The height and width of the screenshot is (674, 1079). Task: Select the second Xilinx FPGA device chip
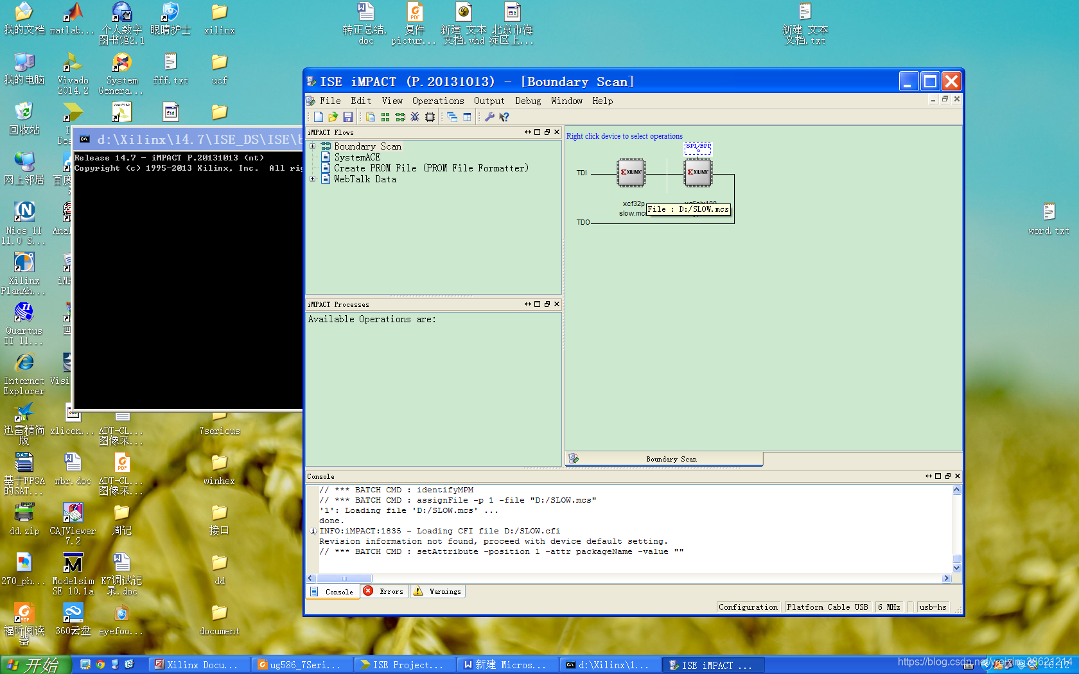pyautogui.click(x=698, y=172)
